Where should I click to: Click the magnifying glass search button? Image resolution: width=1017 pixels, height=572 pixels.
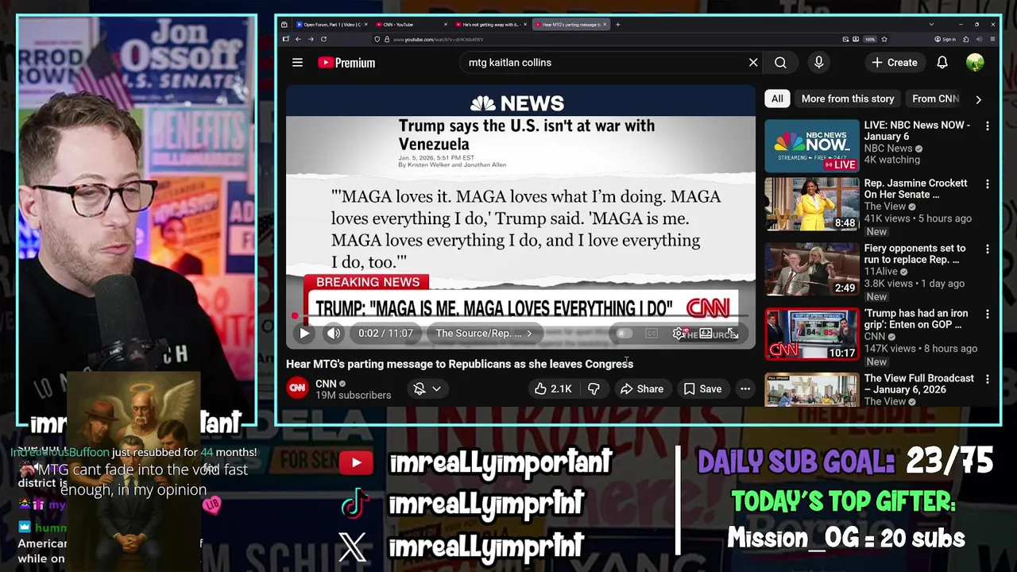coord(780,63)
